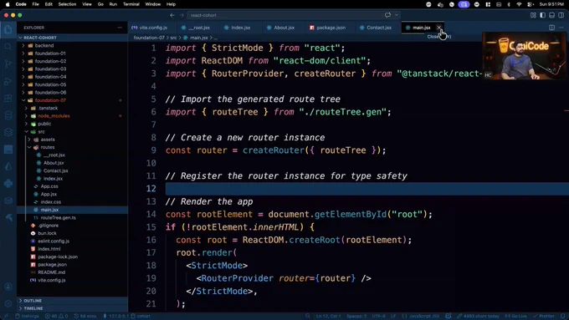This screenshot has height=320, width=569.
Task: Open the Apple menu
Action: [8, 4]
